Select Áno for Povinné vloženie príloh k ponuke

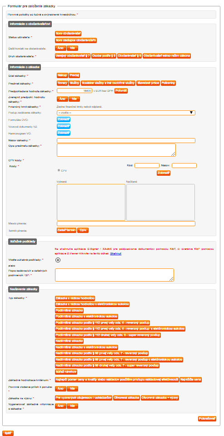pos(60,389)
